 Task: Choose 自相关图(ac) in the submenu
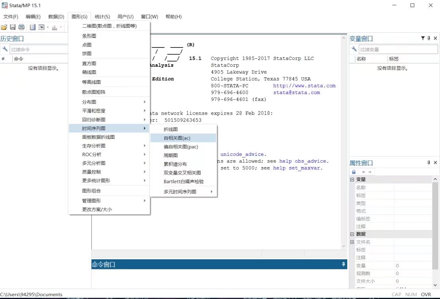pyautogui.click(x=183, y=138)
